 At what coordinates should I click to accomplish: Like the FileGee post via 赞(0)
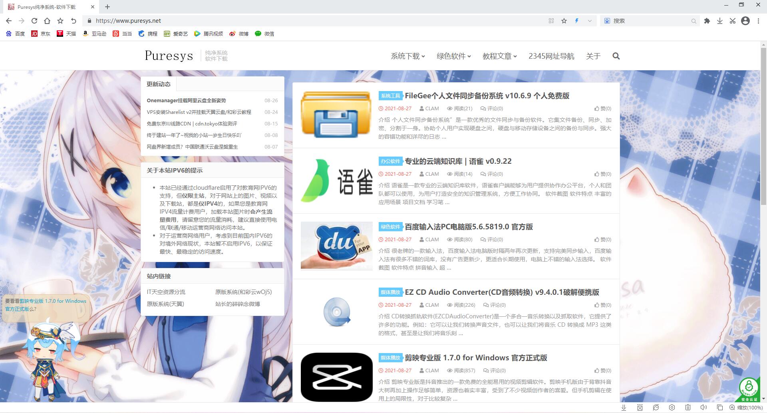tap(602, 109)
